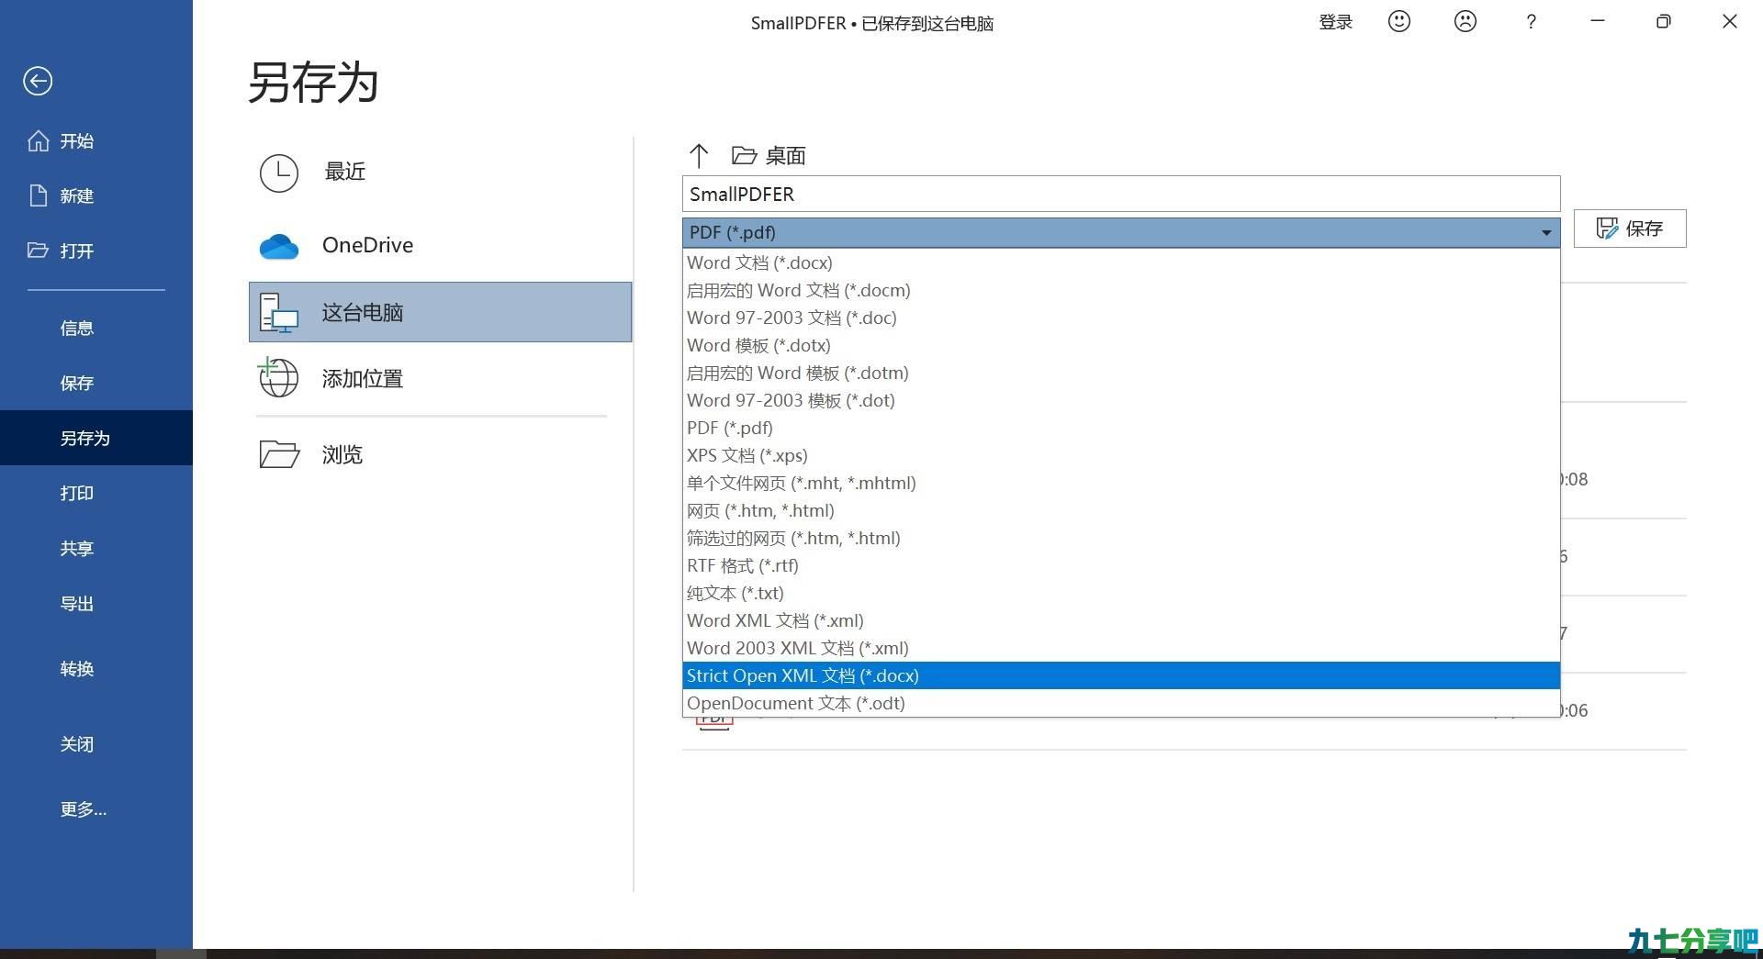Screen dimensions: 1763x959
Task: Click the OneDrive cloud icon
Action: (x=279, y=246)
